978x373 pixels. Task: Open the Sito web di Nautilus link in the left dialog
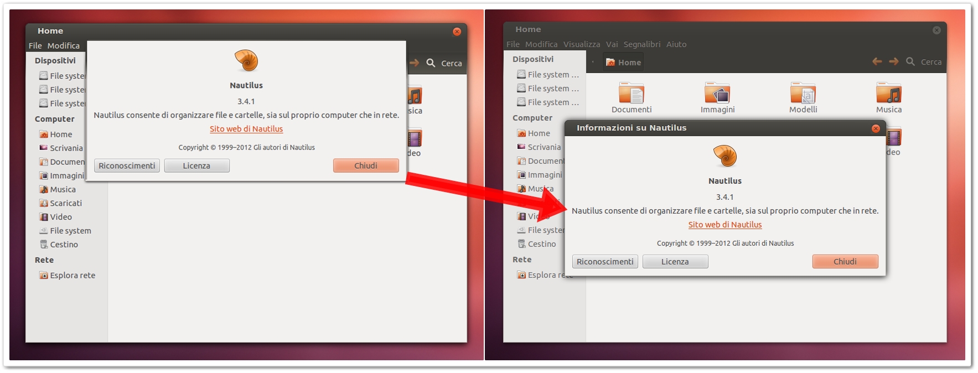[x=246, y=129]
